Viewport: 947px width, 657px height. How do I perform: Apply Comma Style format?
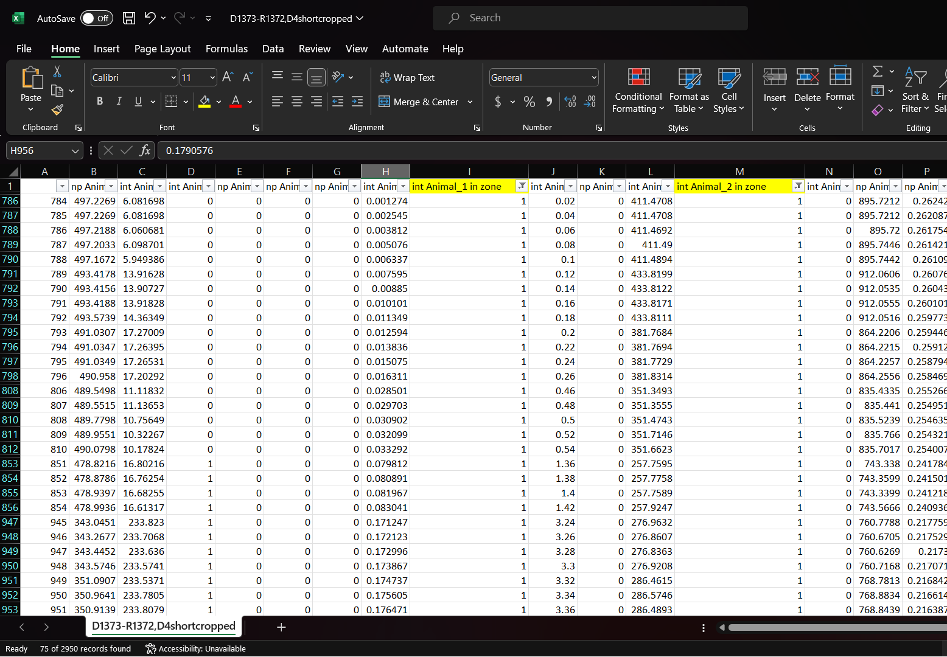pyautogui.click(x=549, y=102)
